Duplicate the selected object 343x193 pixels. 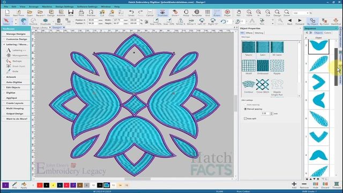click(46, 21)
